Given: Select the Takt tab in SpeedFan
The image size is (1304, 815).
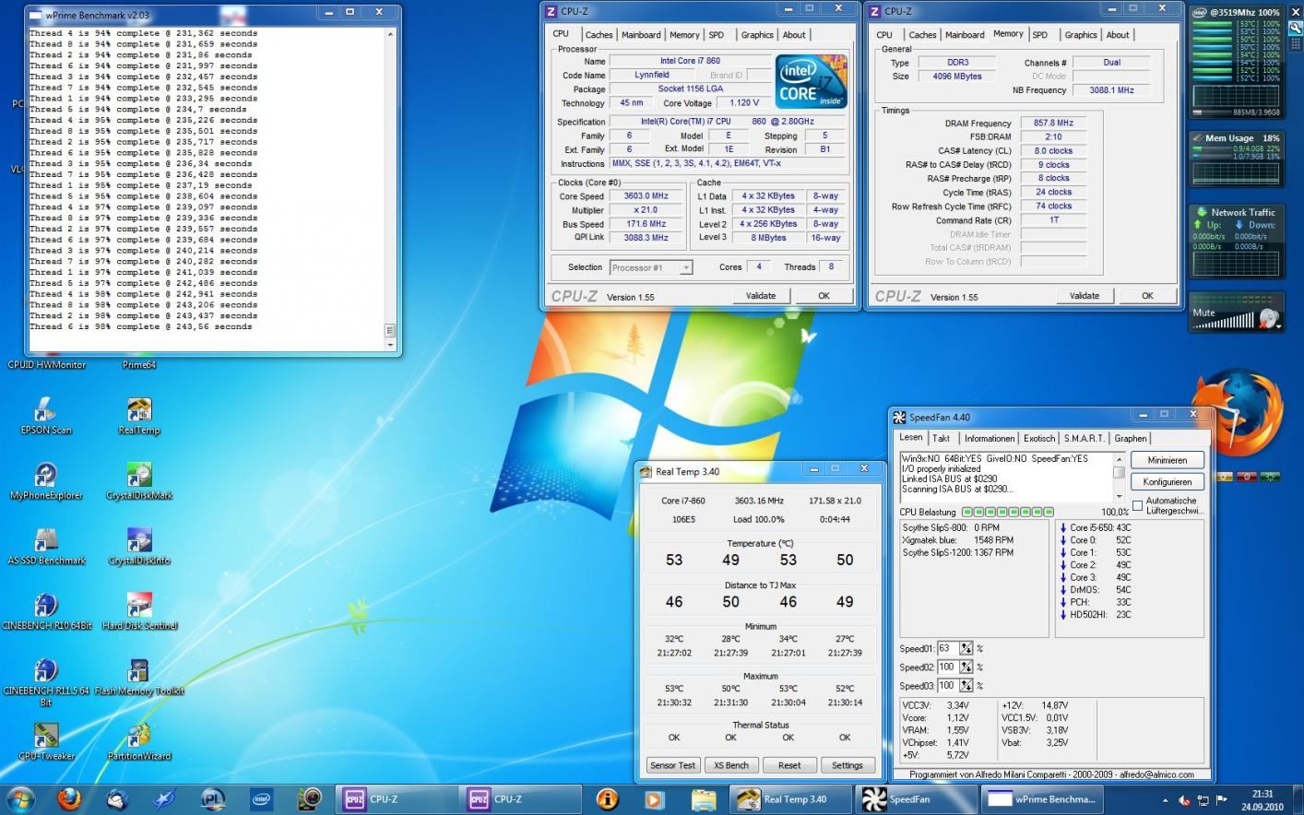Looking at the screenshot, I should coord(941,439).
